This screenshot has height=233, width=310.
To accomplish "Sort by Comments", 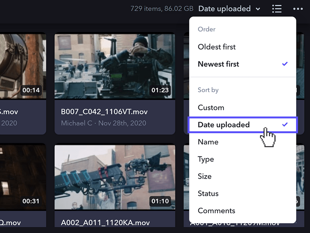I will coord(243,211).
